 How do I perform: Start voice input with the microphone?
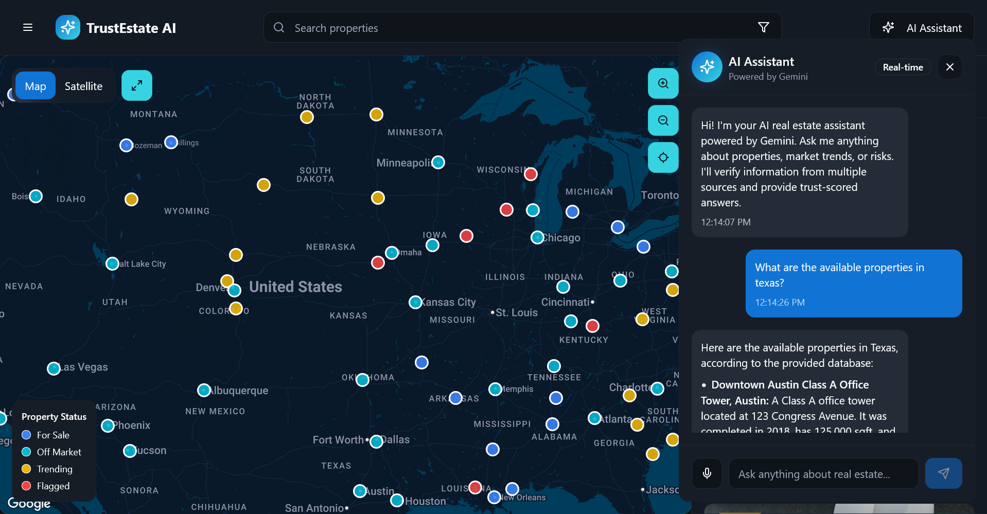[x=707, y=473]
